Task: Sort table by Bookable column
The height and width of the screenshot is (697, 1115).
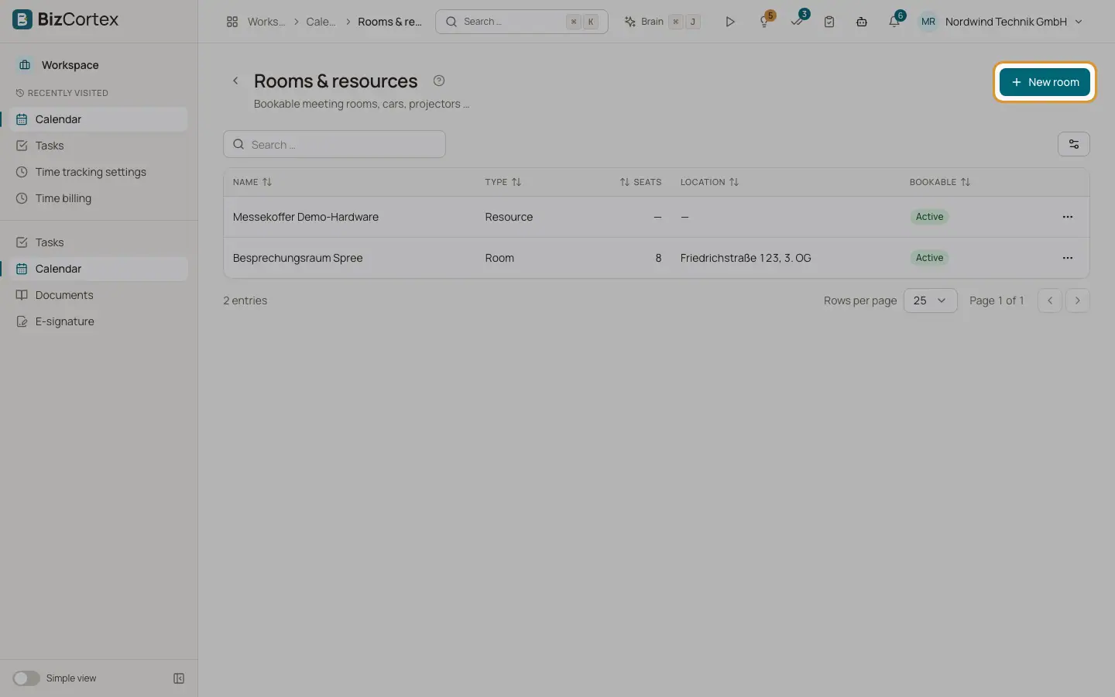Action: pos(940,182)
